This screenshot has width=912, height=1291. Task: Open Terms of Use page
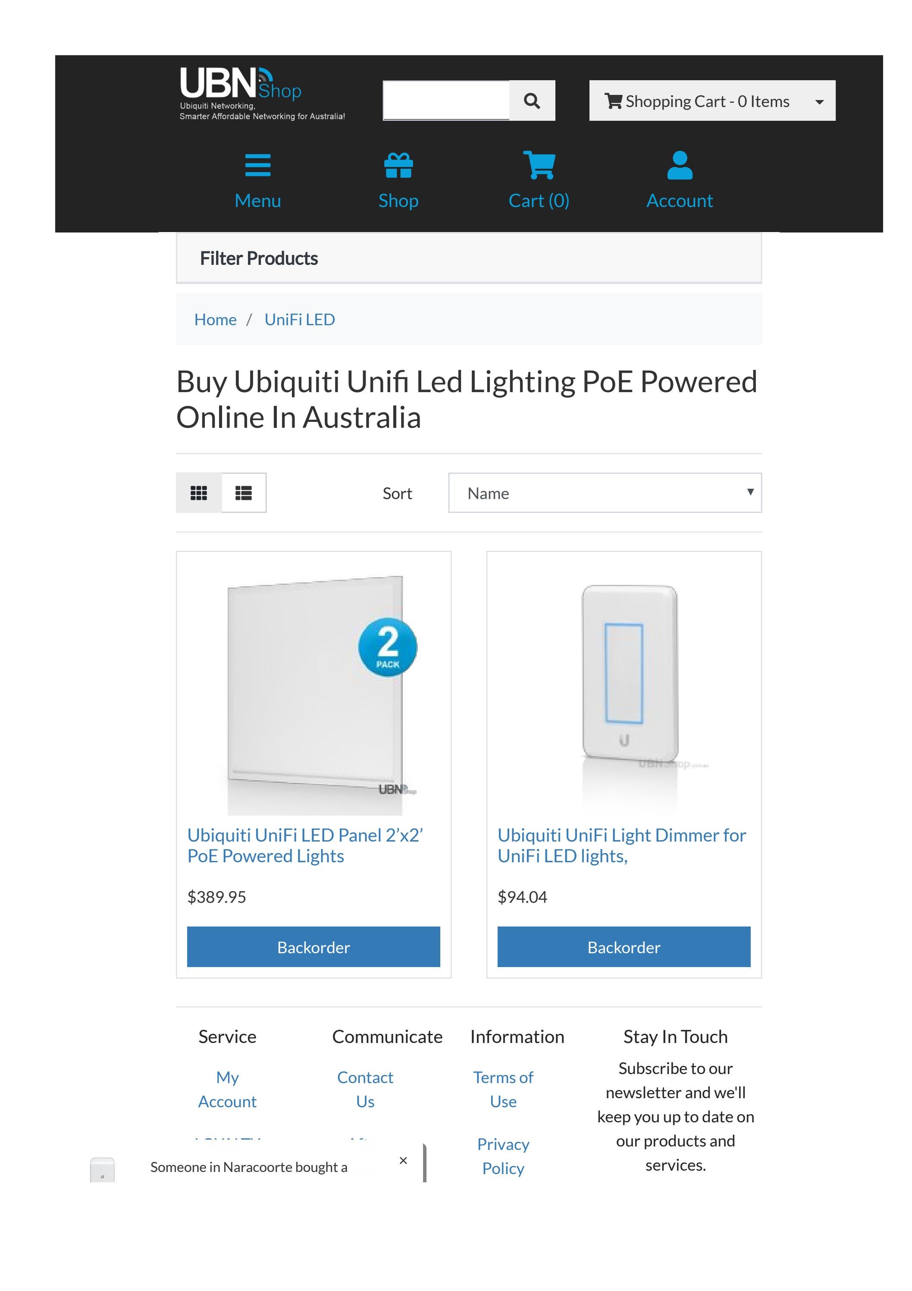503,1089
